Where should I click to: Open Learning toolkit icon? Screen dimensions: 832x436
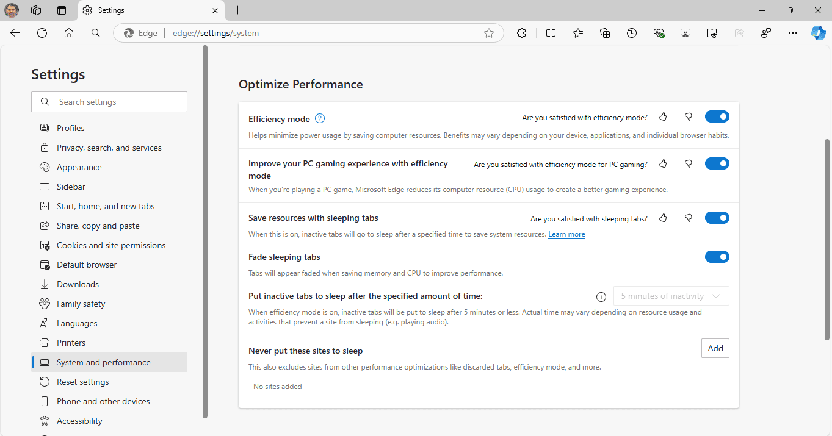coord(712,33)
